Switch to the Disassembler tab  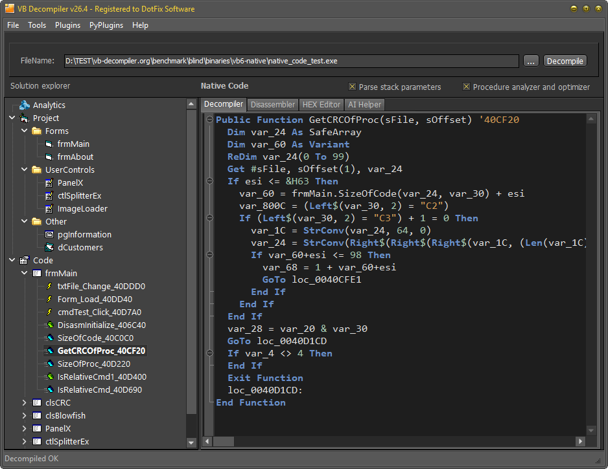pos(273,105)
